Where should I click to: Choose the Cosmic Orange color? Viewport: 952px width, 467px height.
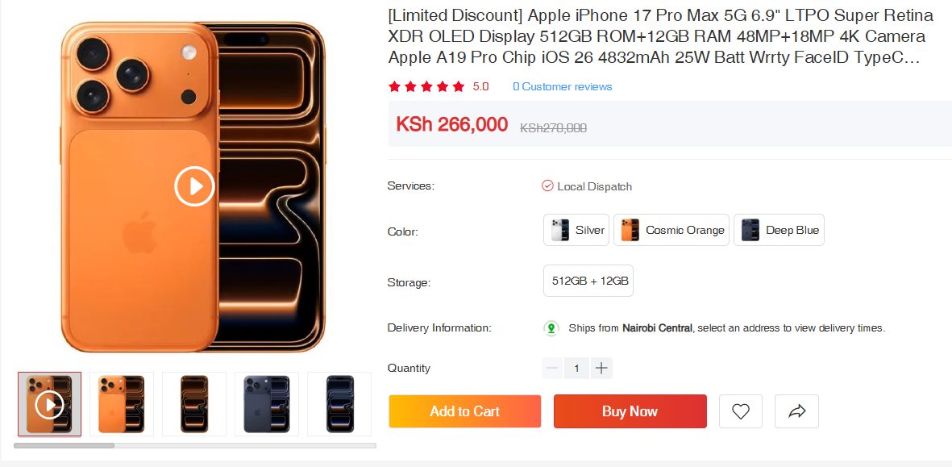(671, 230)
